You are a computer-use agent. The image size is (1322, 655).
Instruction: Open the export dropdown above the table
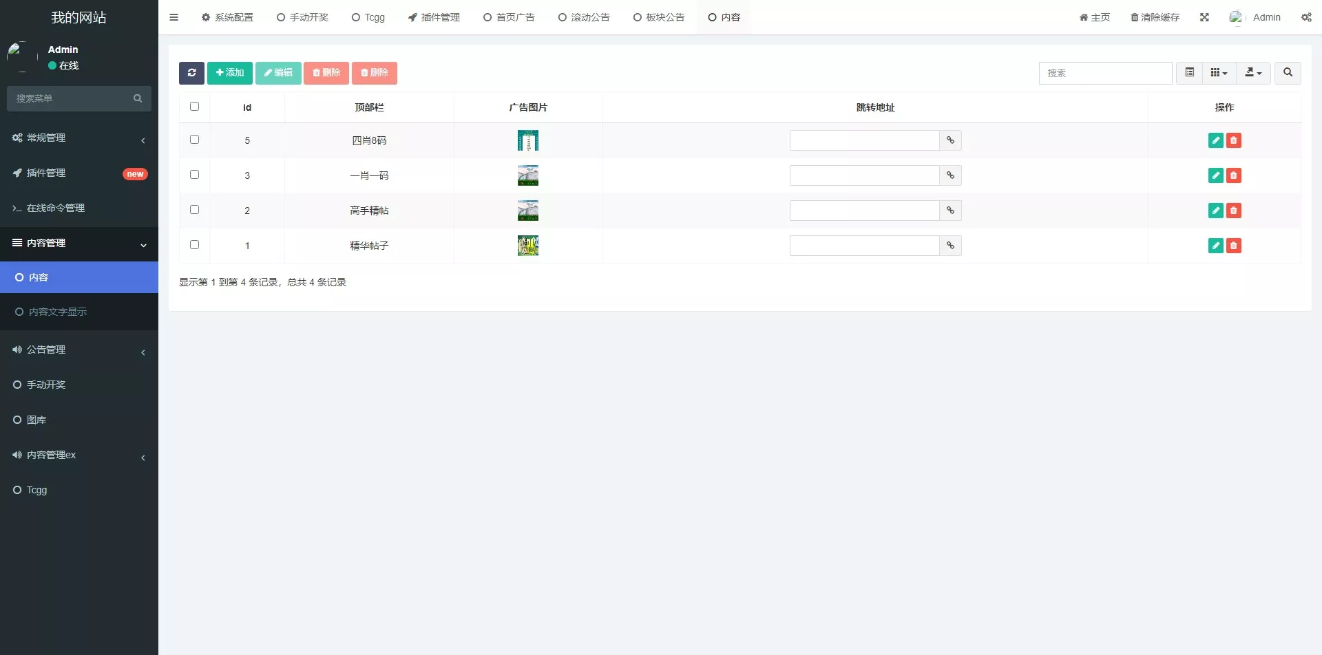(1252, 73)
